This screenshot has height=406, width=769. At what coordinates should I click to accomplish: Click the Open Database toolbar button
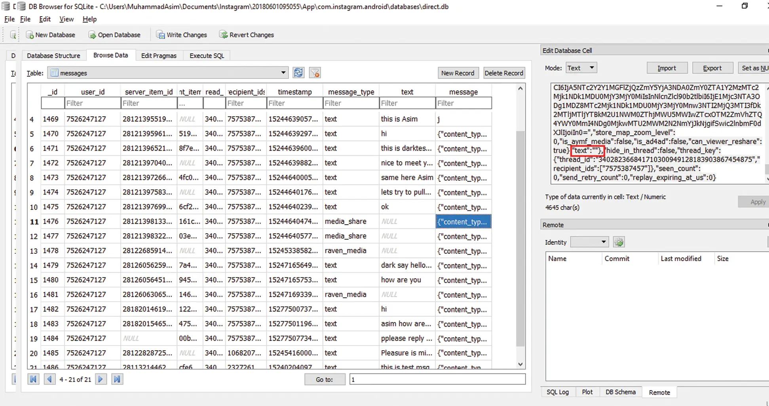(x=114, y=35)
